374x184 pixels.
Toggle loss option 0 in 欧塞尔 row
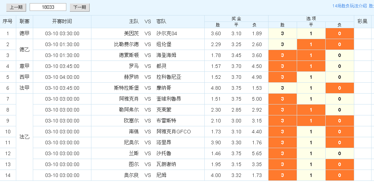339,121
